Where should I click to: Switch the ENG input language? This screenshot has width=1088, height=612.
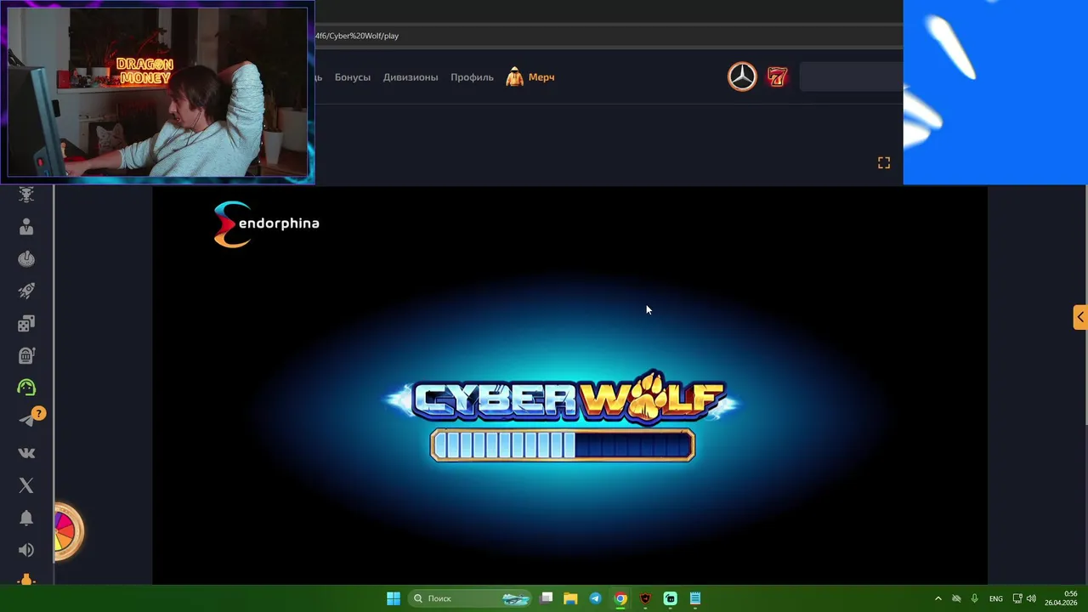tap(995, 598)
